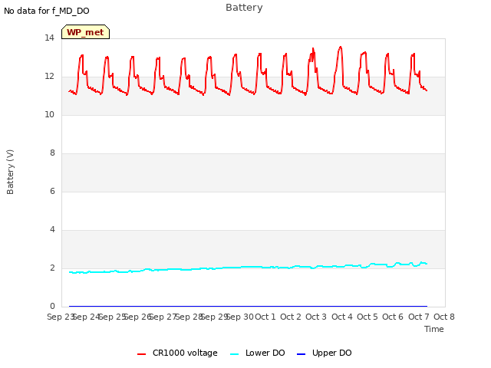This screenshot has height=368, width=491.
Task: Click the Oct 4 peak of red voltage line
Action: [341, 47]
